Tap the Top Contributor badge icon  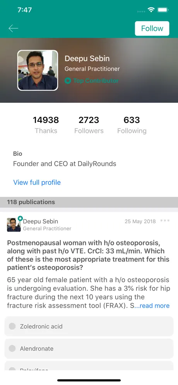(68, 80)
